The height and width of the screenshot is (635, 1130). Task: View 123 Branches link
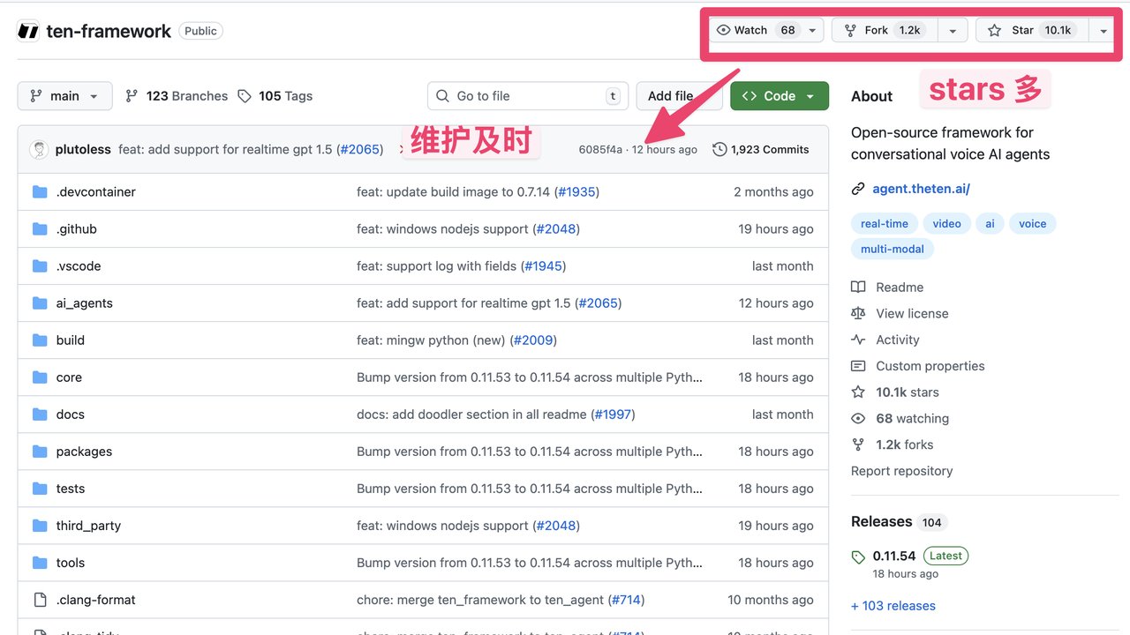point(176,95)
